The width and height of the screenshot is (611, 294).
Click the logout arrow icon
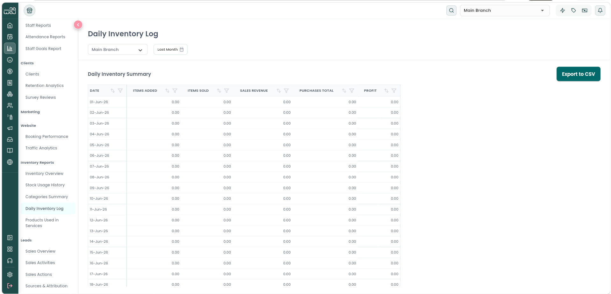(x=10, y=286)
